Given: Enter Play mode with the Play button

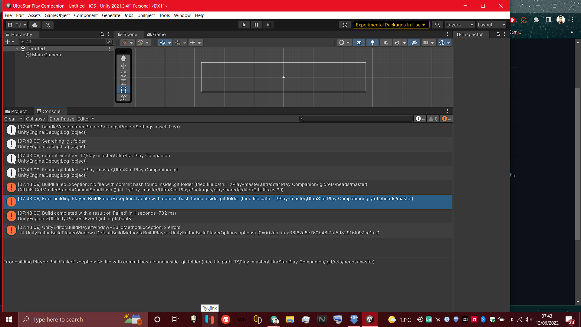Looking at the screenshot, I should tap(244, 25).
